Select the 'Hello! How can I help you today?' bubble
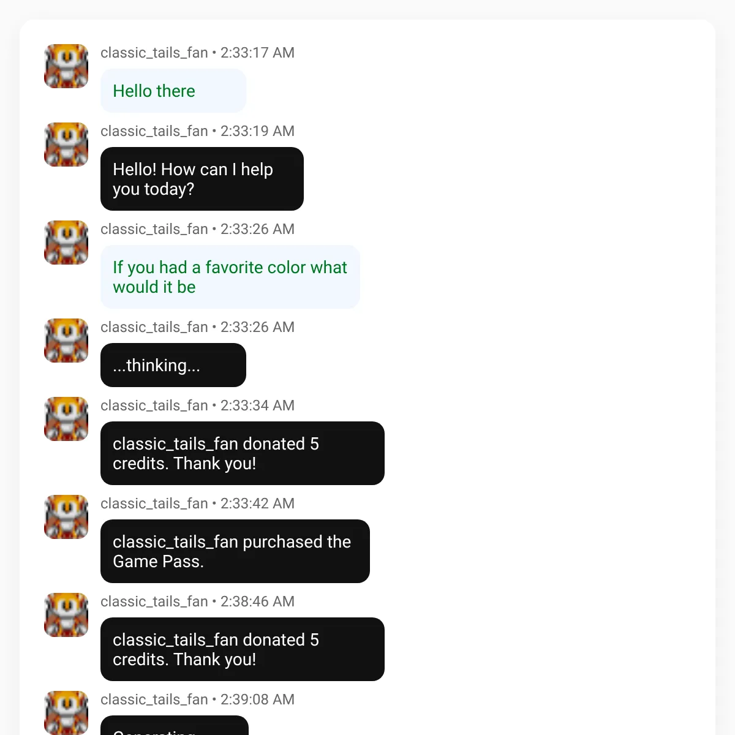Viewport: 735px width, 735px height. click(x=202, y=179)
